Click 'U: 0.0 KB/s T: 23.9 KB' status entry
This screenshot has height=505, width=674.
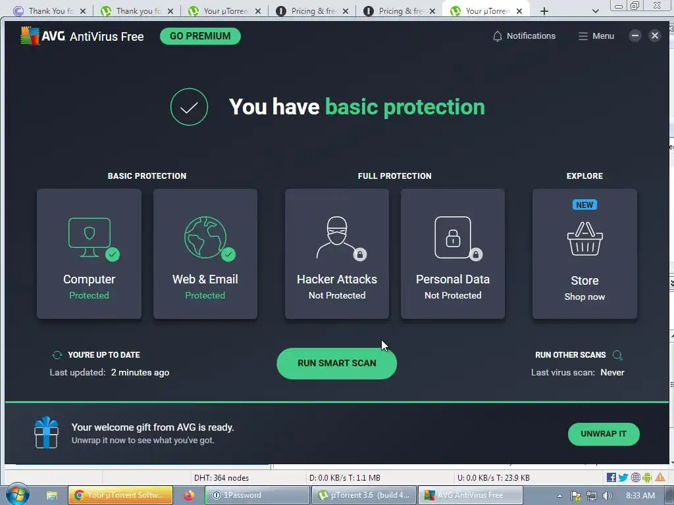[494, 477]
